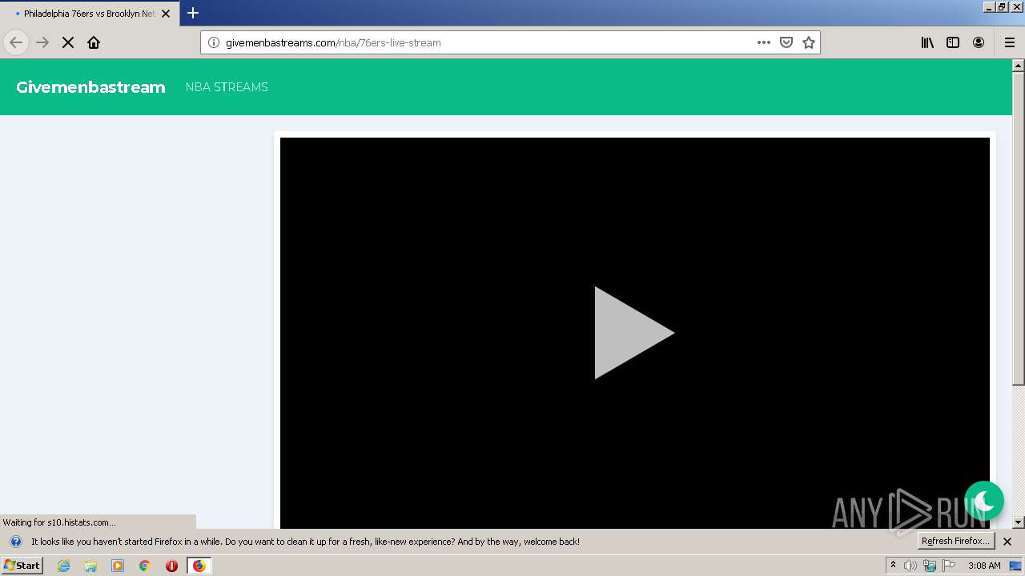
Task: Open the media player taskbar icon
Action: click(118, 566)
